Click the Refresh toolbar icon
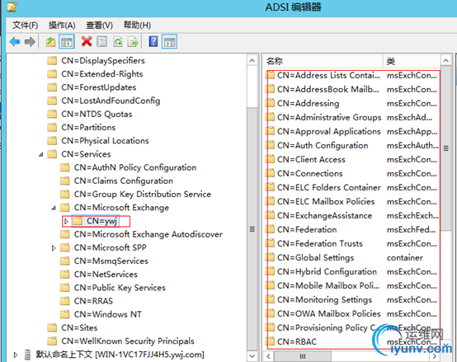The image size is (457, 362). (x=118, y=42)
